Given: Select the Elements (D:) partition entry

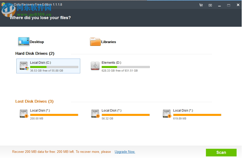Looking at the screenshot, I should click(120, 66).
